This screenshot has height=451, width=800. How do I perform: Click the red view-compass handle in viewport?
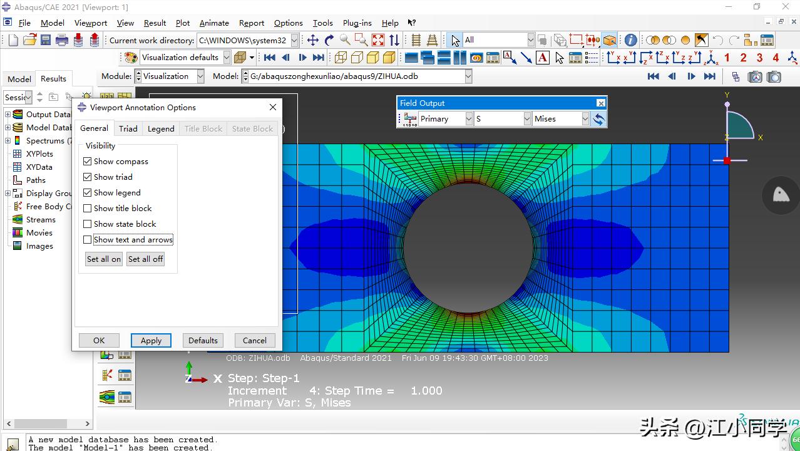pos(727,161)
